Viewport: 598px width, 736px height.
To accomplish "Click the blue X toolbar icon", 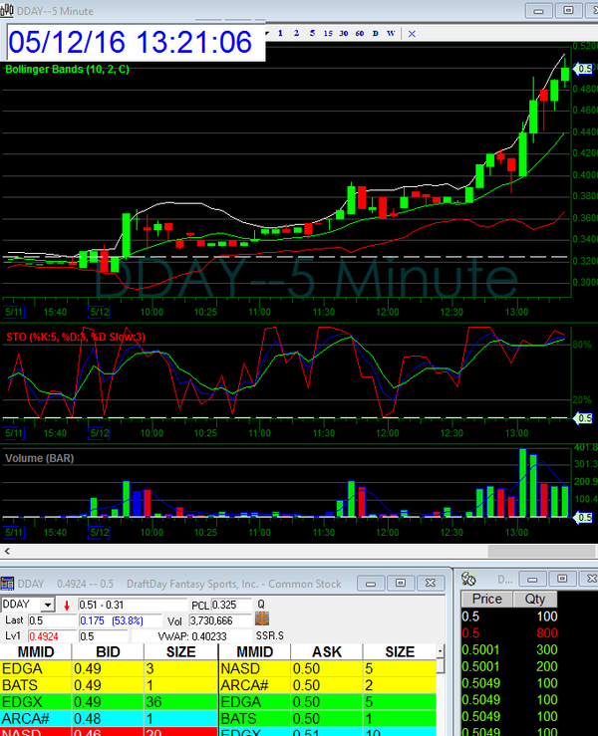I will click(x=413, y=33).
